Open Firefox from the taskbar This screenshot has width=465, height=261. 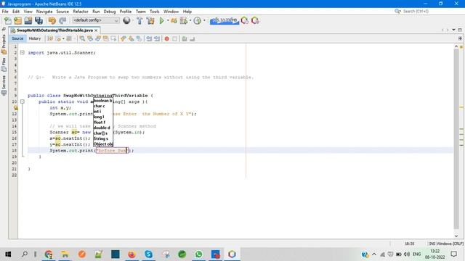coord(132,254)
